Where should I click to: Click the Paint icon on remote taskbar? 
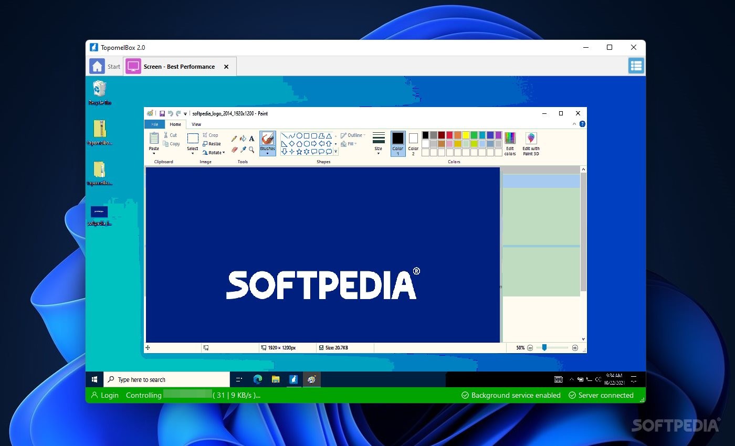click(312, 379)
